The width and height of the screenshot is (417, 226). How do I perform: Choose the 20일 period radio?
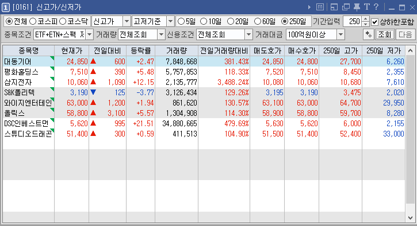point(230,21)
